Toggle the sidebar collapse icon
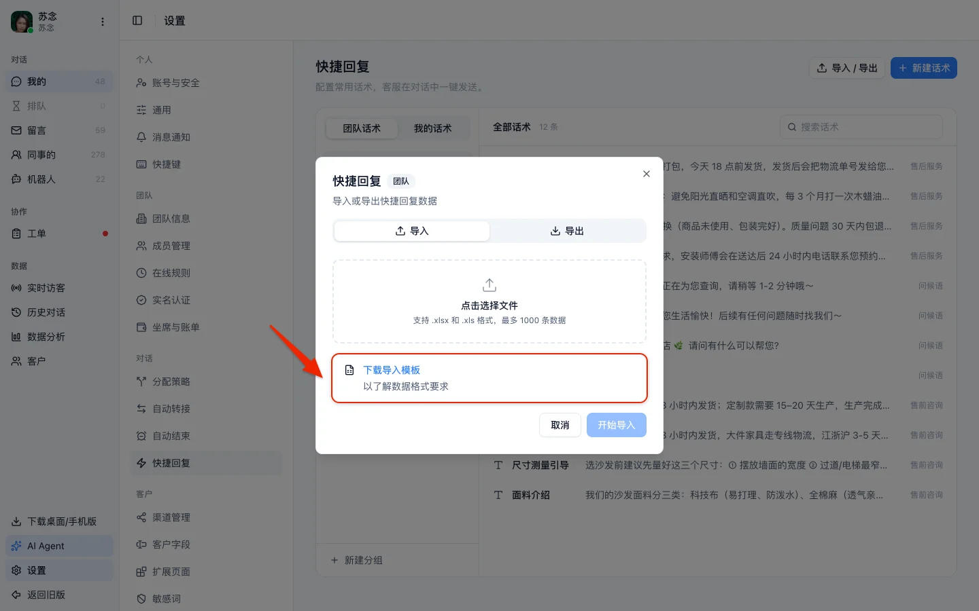 click(137, 20)
